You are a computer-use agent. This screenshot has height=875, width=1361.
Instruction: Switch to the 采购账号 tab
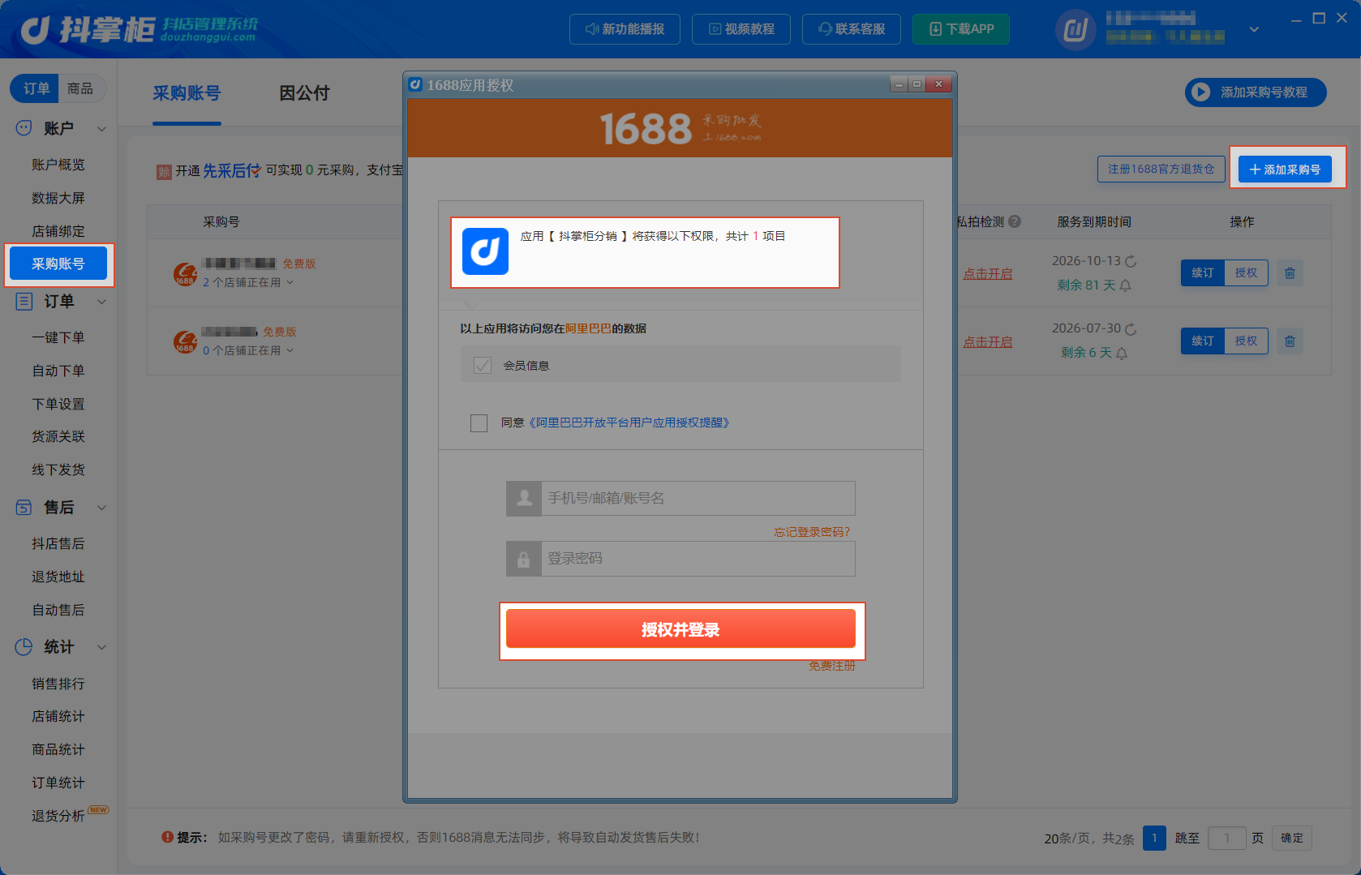[187, 93]
